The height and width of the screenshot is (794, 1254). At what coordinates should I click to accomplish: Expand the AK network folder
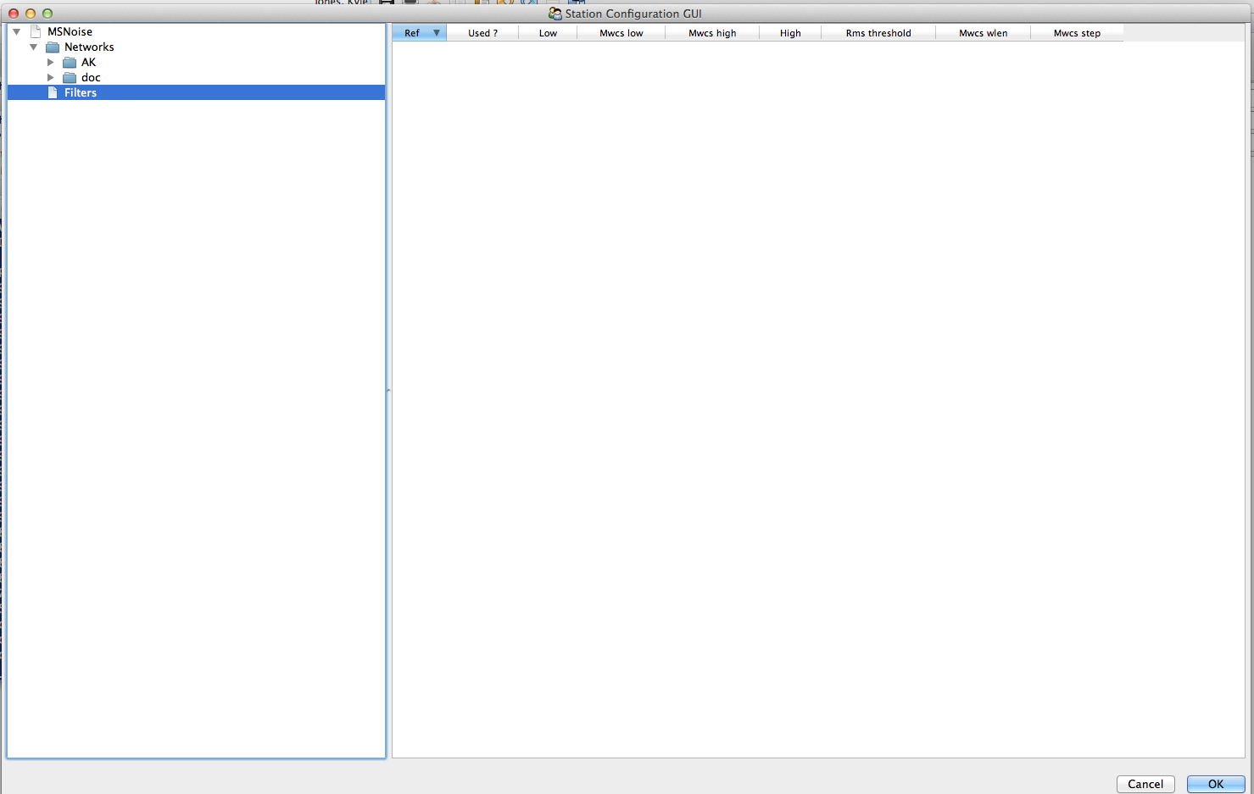click(51, 62)
